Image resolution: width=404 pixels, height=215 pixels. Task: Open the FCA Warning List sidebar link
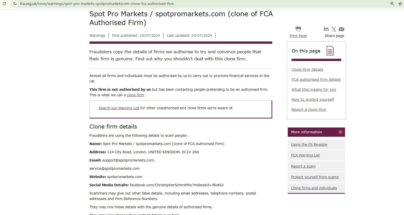(x=305, y=155)
